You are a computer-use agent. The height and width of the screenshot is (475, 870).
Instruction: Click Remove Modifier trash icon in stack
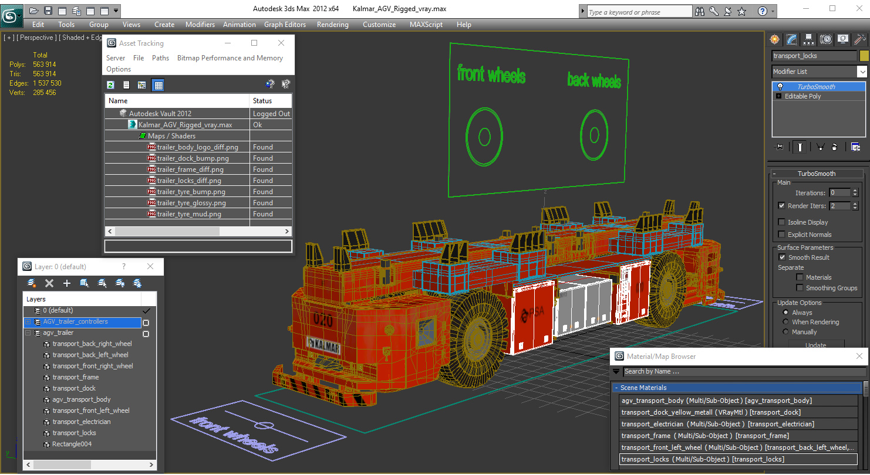(x=835, y=147)
